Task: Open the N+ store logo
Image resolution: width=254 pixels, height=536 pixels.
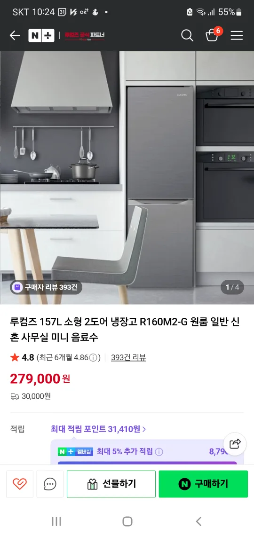Action: point(41,35)
